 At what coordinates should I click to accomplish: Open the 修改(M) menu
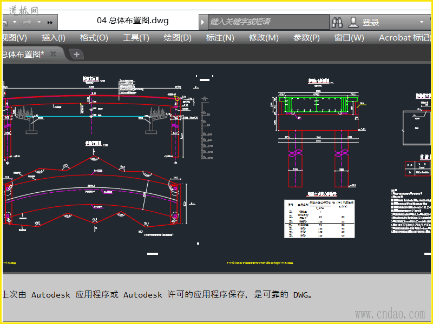tap(264, 38)
